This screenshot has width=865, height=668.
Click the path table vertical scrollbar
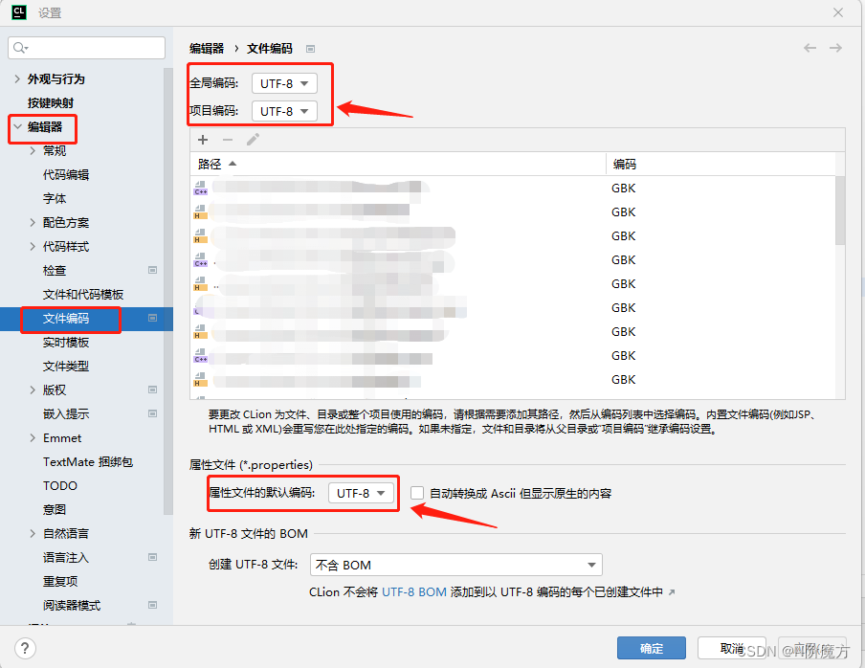coord(840,211)
